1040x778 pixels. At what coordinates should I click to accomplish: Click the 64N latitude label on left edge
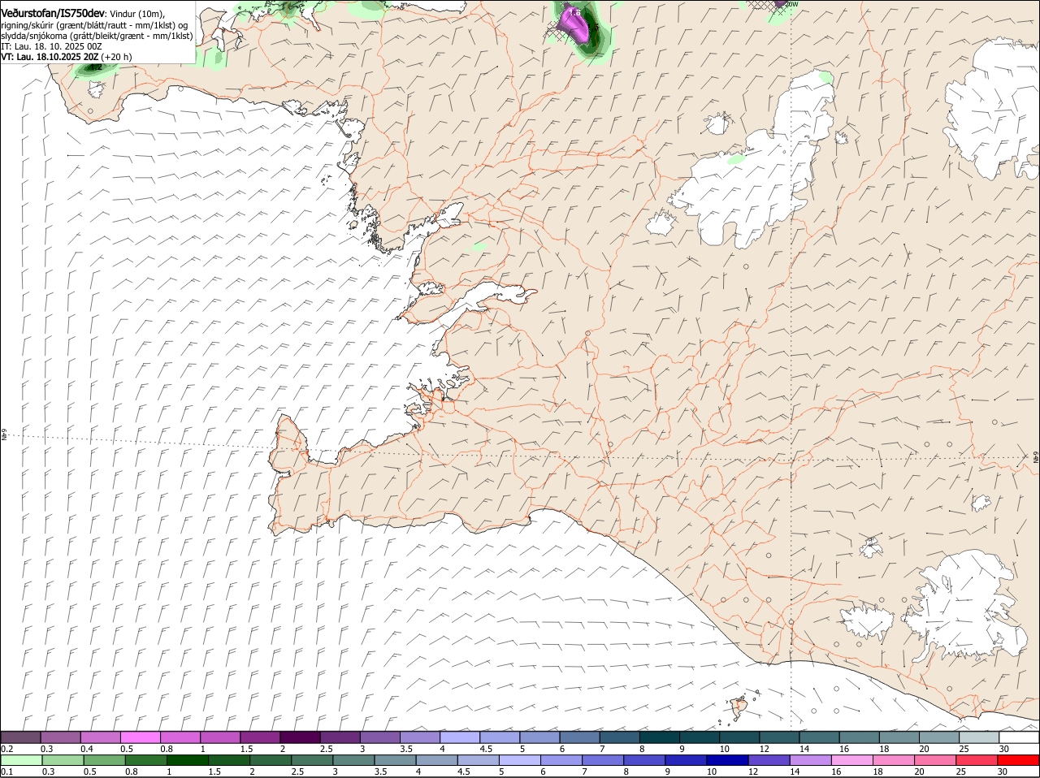click(4, 436)
